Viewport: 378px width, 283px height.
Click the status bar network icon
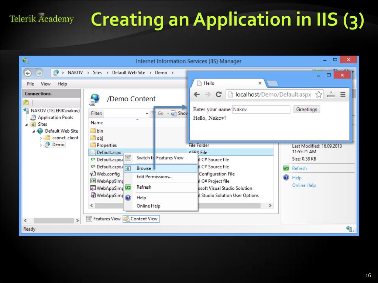(350, 229)
